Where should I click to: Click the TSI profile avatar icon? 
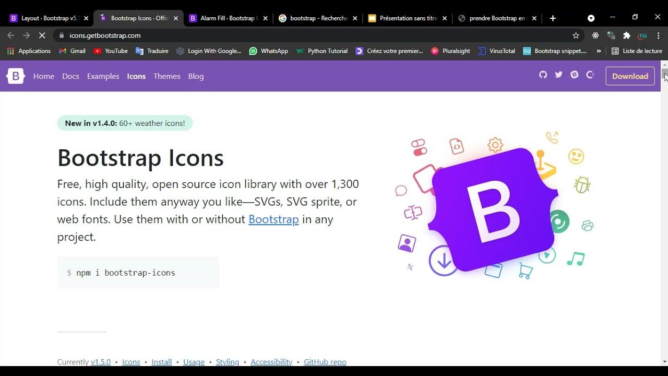[x=643, y=36]
